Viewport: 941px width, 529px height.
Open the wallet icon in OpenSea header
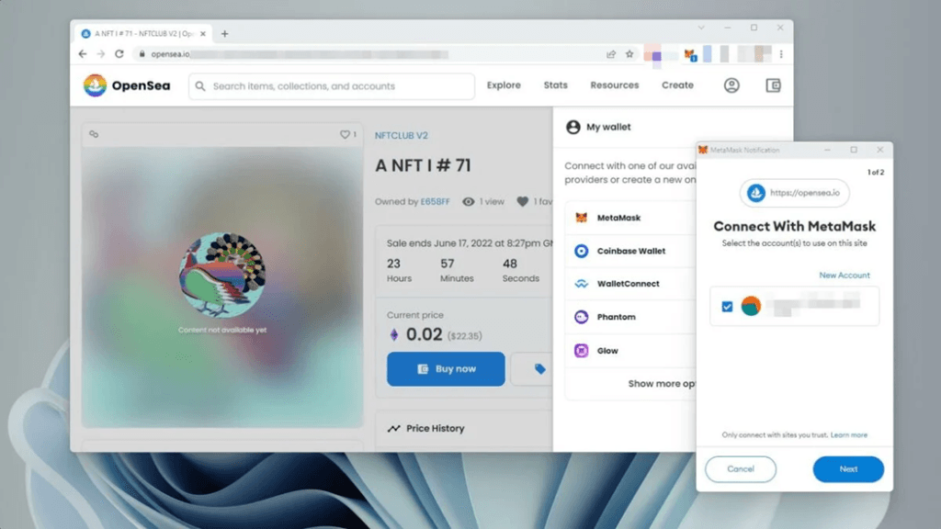coord(773,85)
